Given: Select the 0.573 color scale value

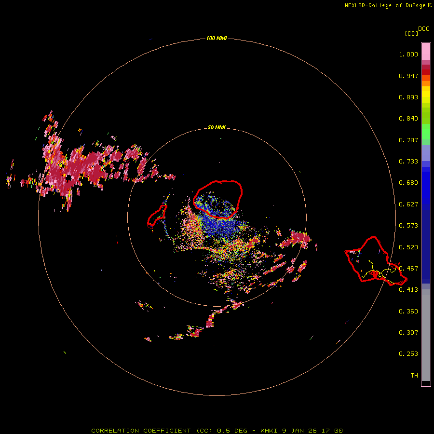Looking at the screenshot, I should [x=408, y=226].
